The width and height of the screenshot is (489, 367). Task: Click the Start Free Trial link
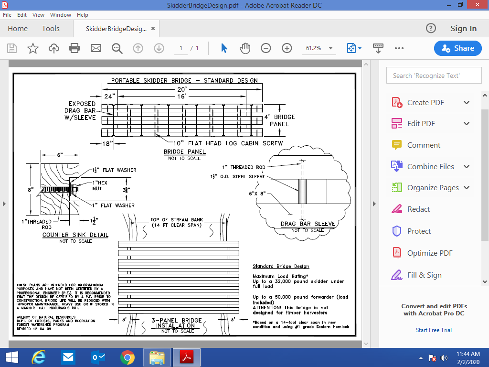click(x=434, y=330)
